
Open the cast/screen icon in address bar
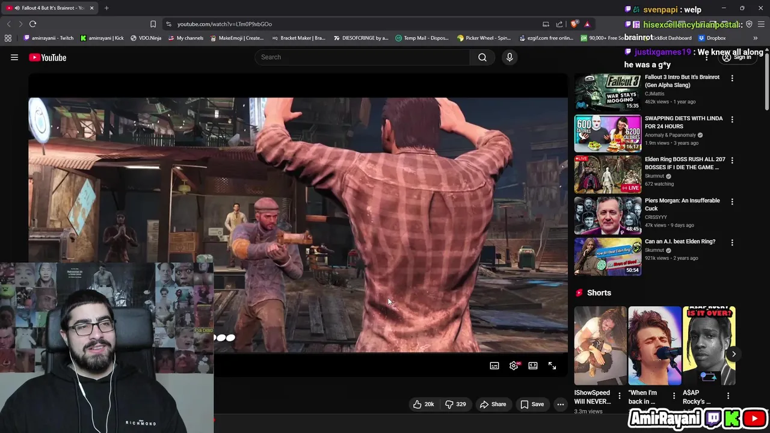(546, 24)
